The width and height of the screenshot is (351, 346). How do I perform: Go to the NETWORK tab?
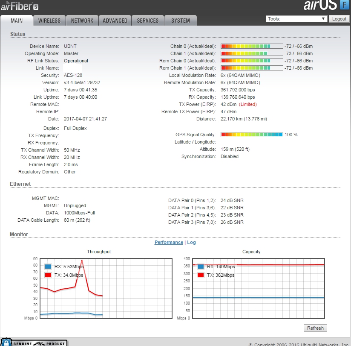pyautogui.click(x=82, y=21)
